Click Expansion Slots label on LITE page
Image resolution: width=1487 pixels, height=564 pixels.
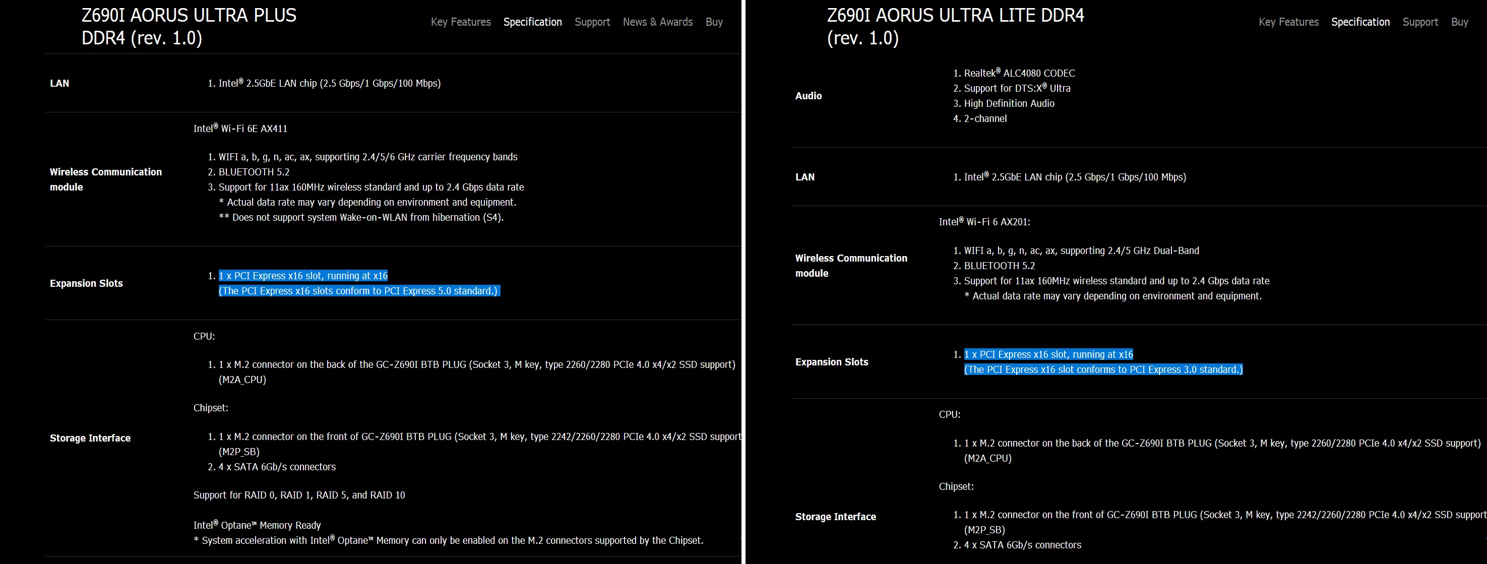pyautogui.click(x=832, y=362)
